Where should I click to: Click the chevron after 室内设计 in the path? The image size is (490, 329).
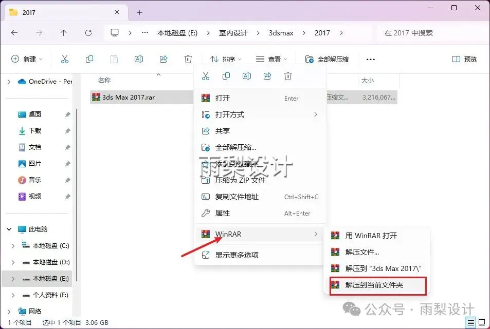coord(258,33)
